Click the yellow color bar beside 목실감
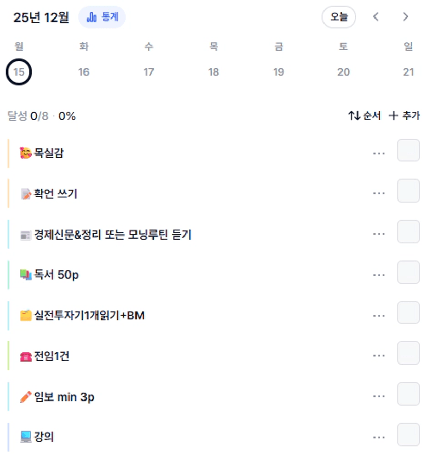 (x=9, y=153)
